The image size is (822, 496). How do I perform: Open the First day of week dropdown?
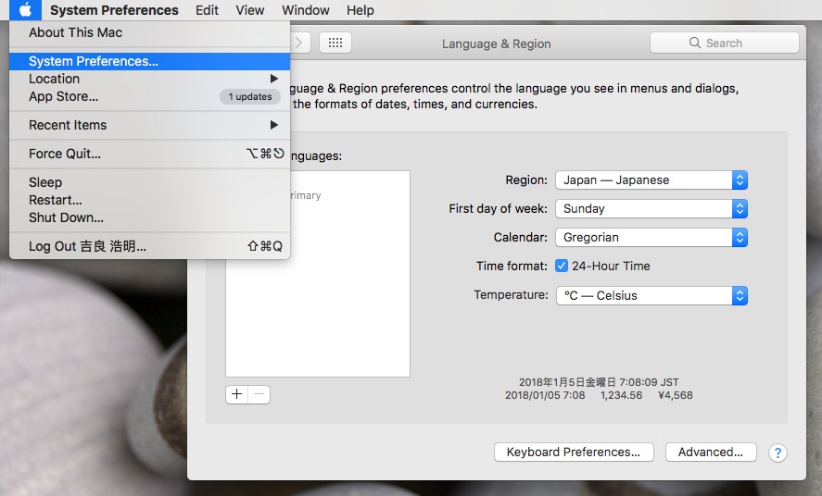point(651,209)
